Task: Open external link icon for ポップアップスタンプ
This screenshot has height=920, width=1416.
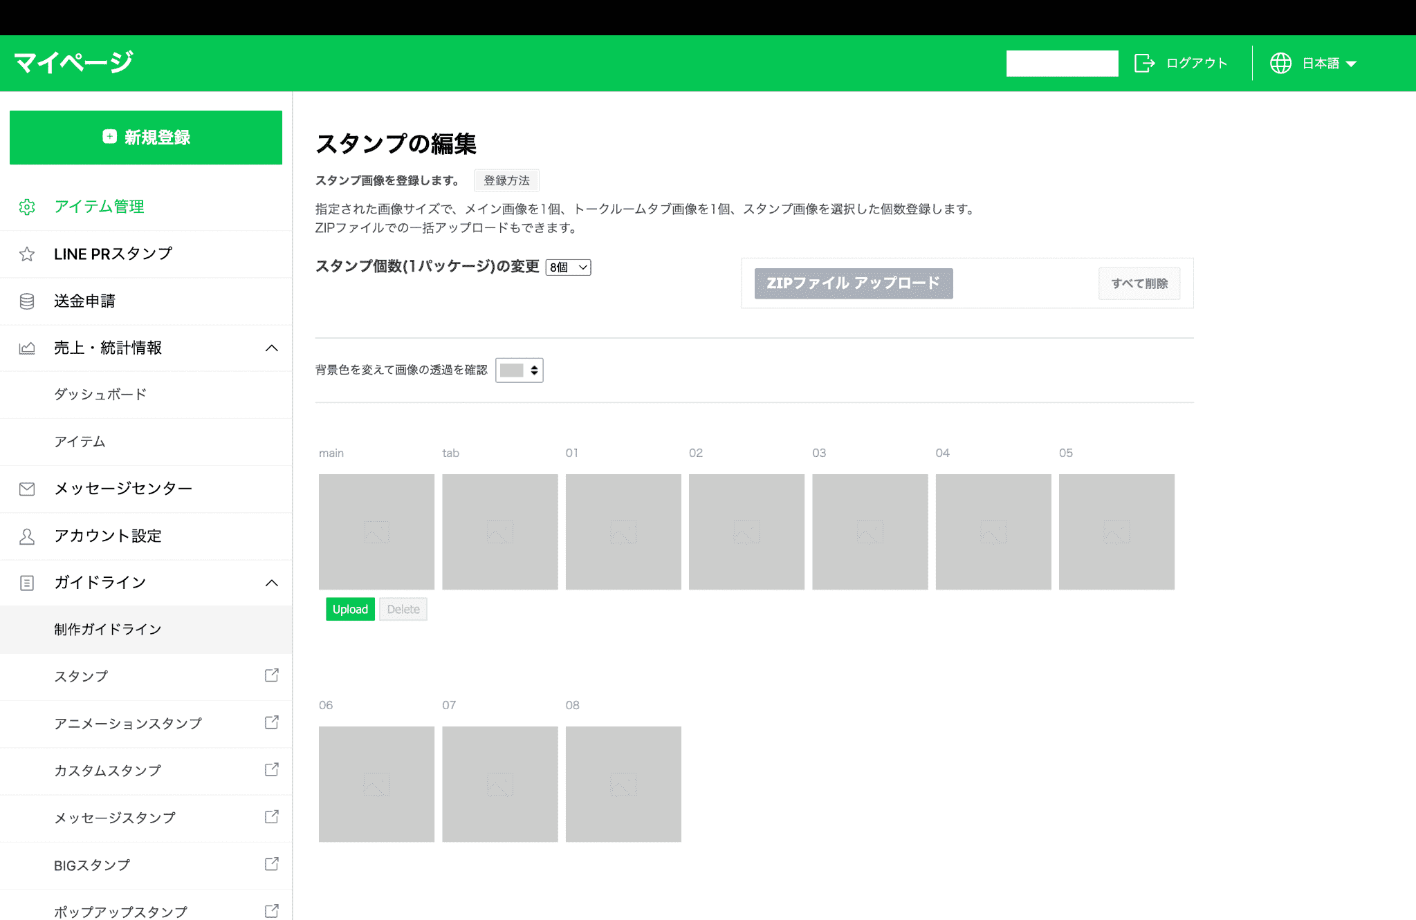Action: [272, 911]
